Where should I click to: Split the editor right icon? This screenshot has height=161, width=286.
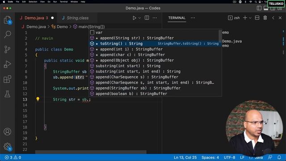[x=147, y=18]
